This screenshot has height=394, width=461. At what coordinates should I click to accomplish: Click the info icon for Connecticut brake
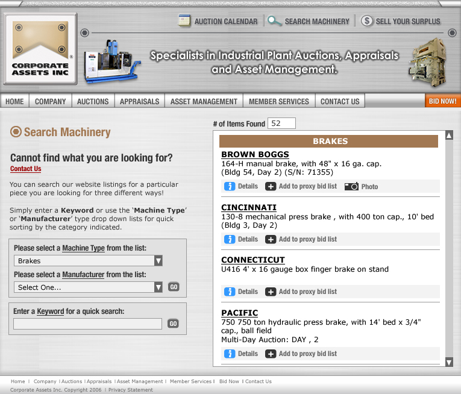(230, 292)
